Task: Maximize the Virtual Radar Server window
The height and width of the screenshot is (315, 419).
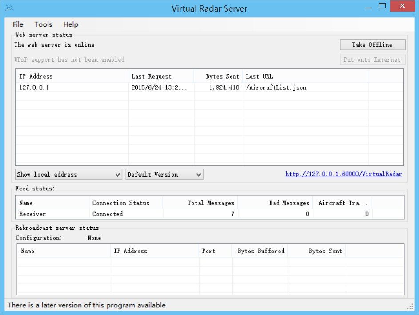Action: (x=382, y=6)
